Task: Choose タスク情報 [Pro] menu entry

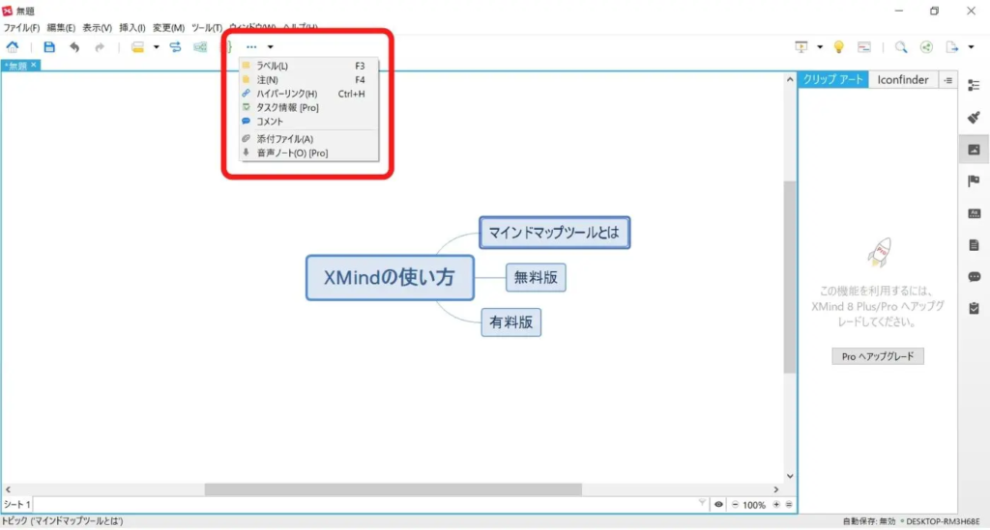Action: pyautogui.click(x=308, y=108)
